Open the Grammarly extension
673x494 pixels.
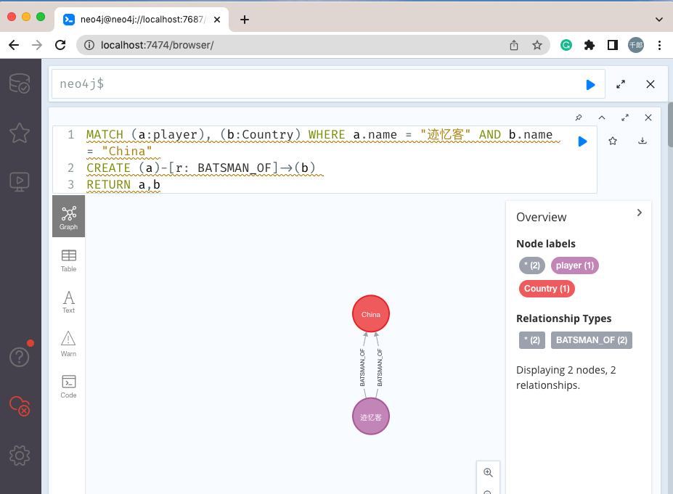[x=566, y=45]
